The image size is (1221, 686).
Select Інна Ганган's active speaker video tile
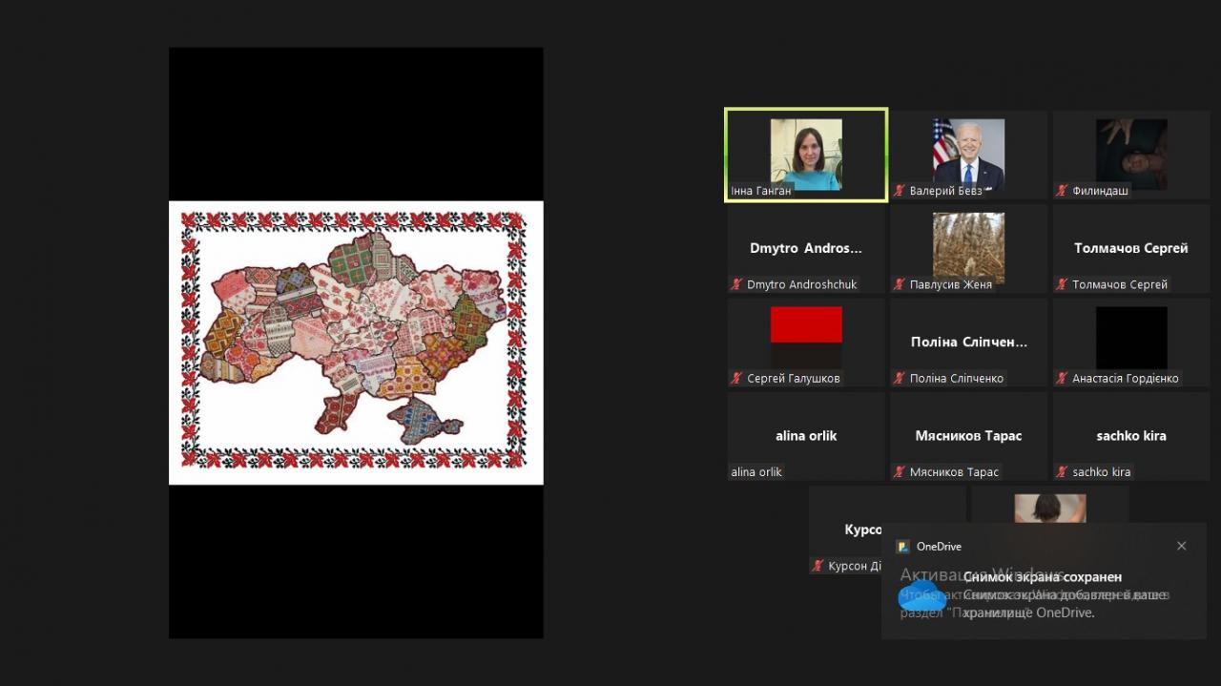(x=806, y=154)
